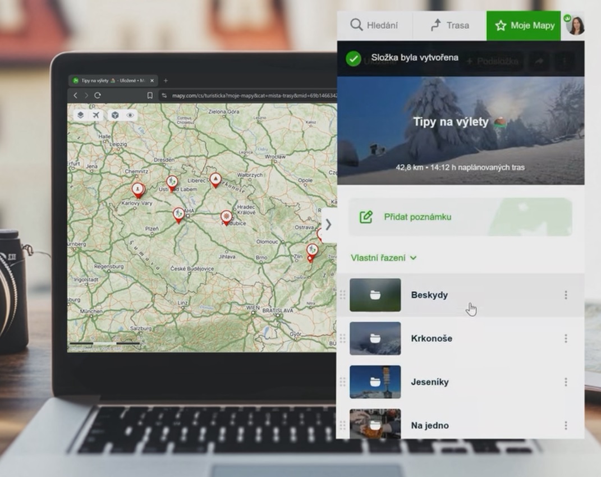Open three-dot menu for Beskydy folder
Image resolution: width=601 pixels, height=477 pixels.
pyautogui.click(x=566, y=295)
